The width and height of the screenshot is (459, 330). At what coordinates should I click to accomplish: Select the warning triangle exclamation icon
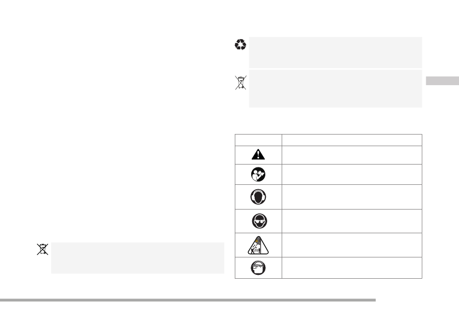click(258, 154)
